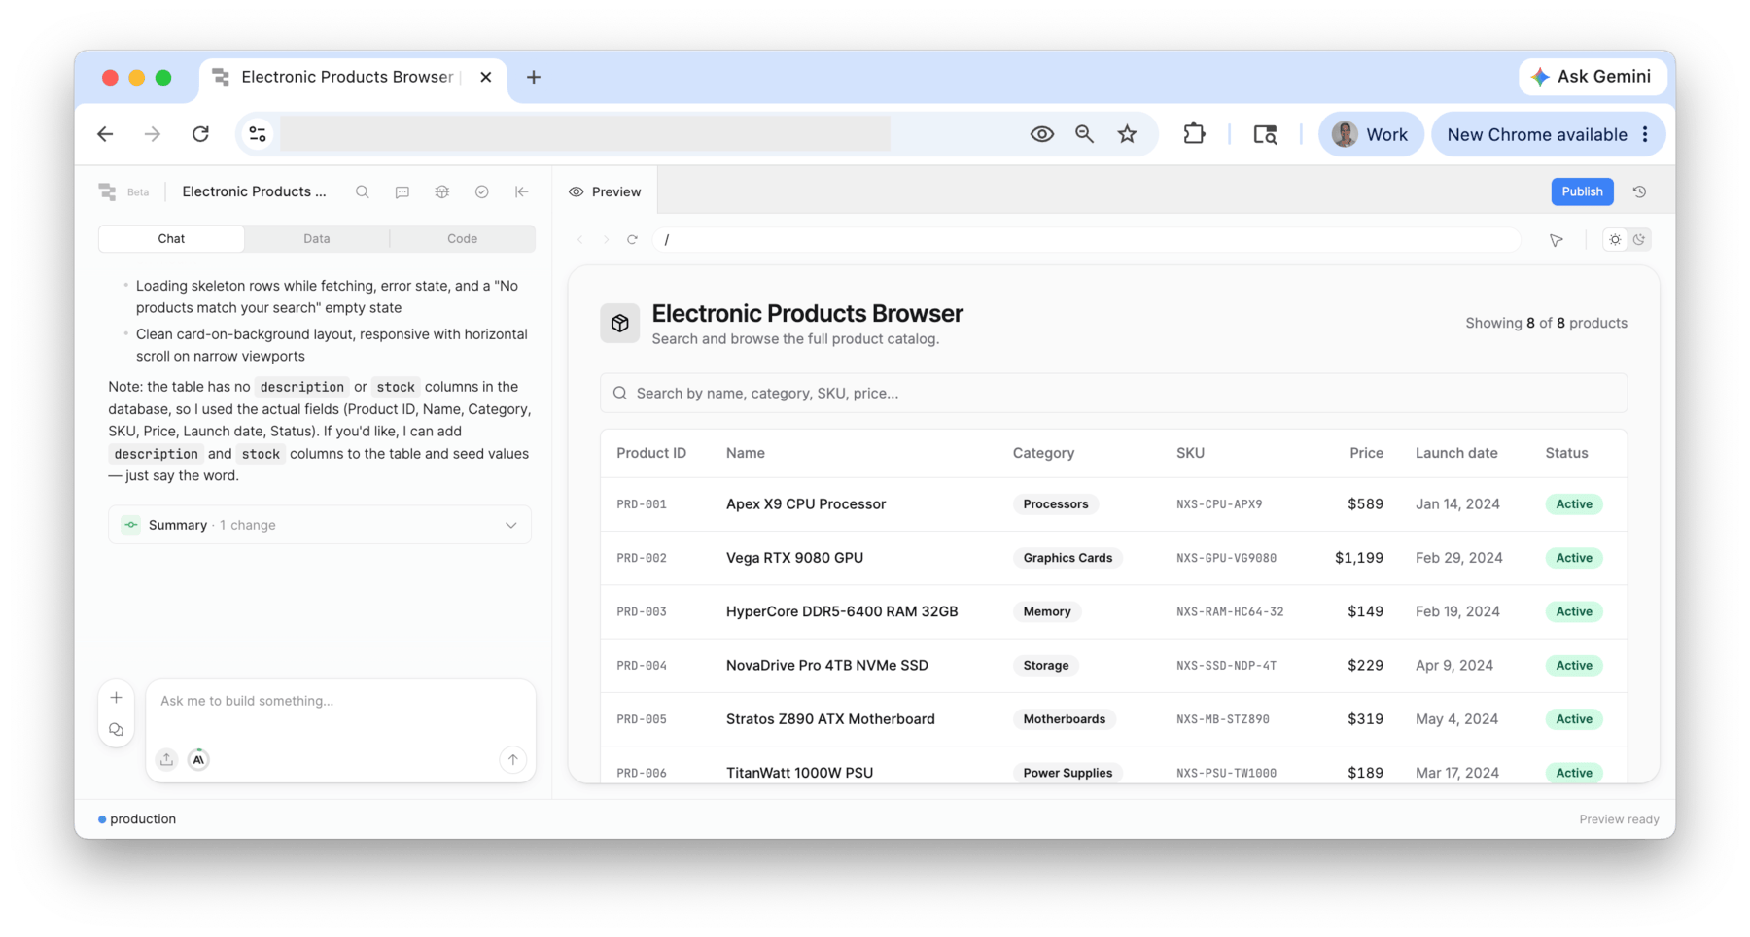Click the upload attachment icon in chat box
1750x937 pixels.
pos(167,759)
